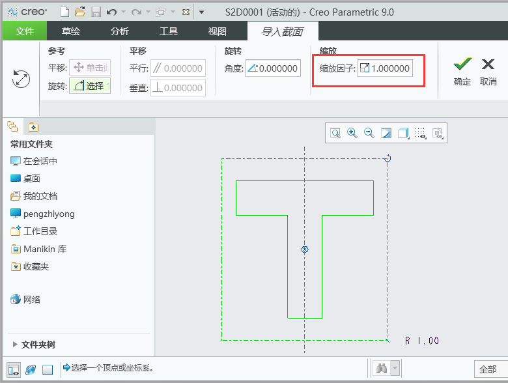Switch to the 草绘 tab
Viewport: 508px width, 383px height.
(71, 31)
